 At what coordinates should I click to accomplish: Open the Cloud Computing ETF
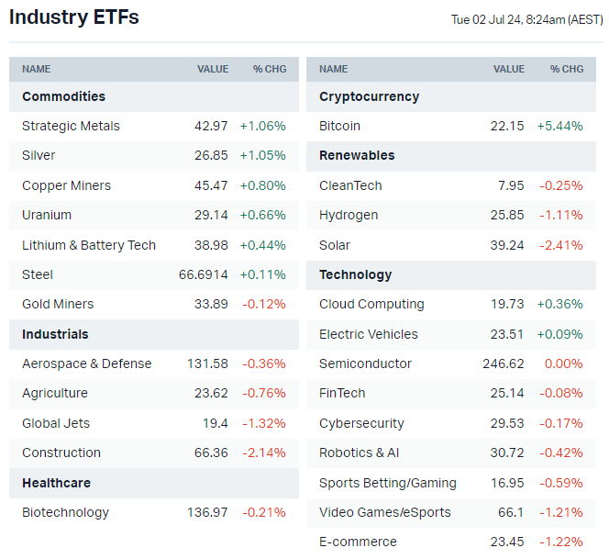371,304
